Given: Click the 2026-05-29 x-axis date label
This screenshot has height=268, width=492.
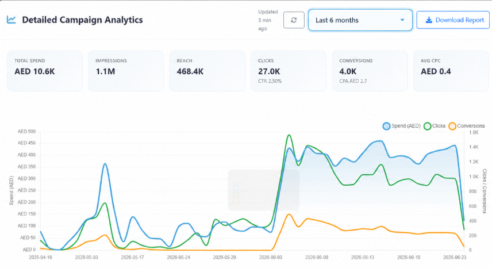Looking at the screenshot, I should (225, 257).
